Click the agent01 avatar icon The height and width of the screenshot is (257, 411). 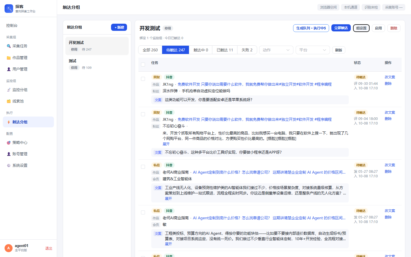coord(9,248)
